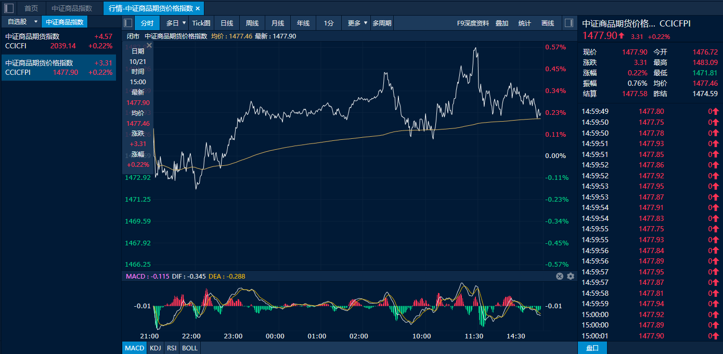
Task: Open the 多日 dropdown arrow
Action: 184,23
